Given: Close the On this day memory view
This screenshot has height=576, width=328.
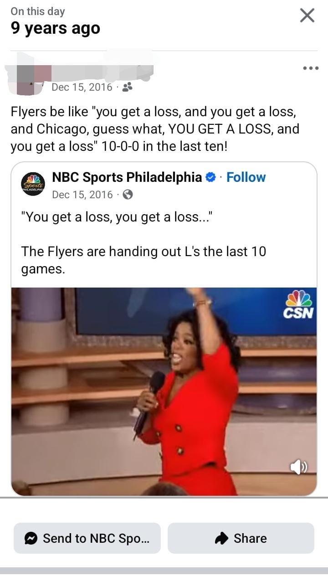Looking at the screenshot, I should pos(307,15).
